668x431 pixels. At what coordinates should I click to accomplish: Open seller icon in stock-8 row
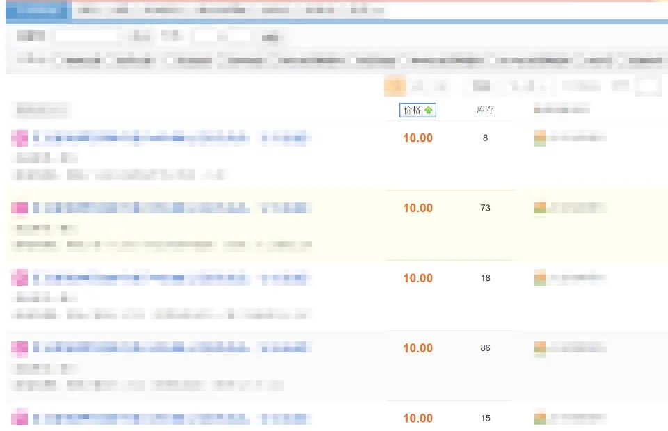pyautogui.click(x=540, y=138)
